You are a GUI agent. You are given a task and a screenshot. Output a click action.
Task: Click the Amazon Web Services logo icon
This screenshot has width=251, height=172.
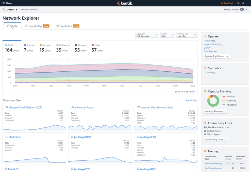point(139,107)
